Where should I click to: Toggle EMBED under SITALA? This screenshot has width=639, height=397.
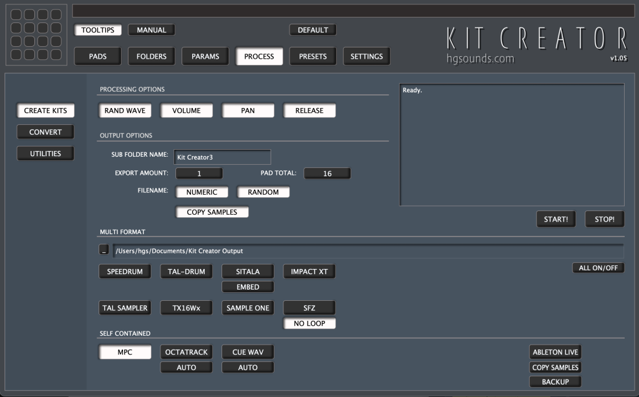click(x=248, y=287)
